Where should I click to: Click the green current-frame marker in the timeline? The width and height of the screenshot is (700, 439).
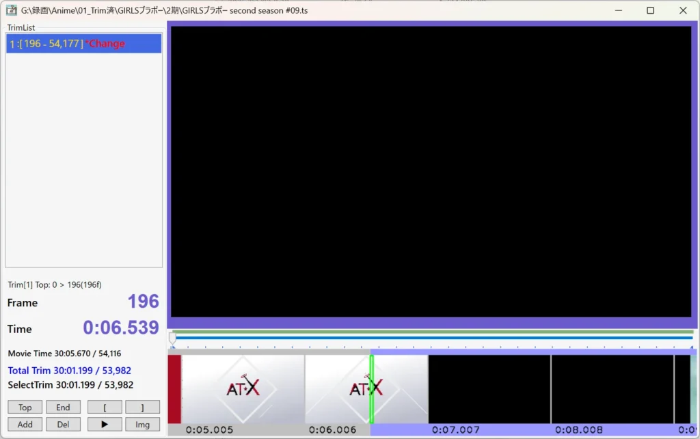point(372,389)
